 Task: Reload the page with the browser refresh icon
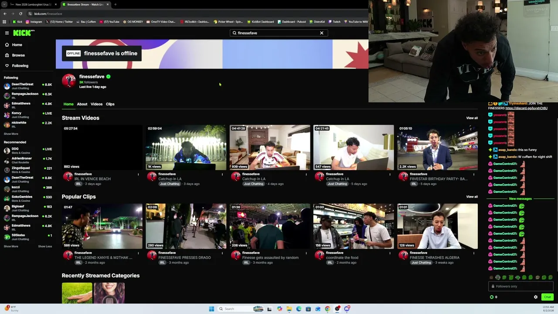click(x=20, y=14)
